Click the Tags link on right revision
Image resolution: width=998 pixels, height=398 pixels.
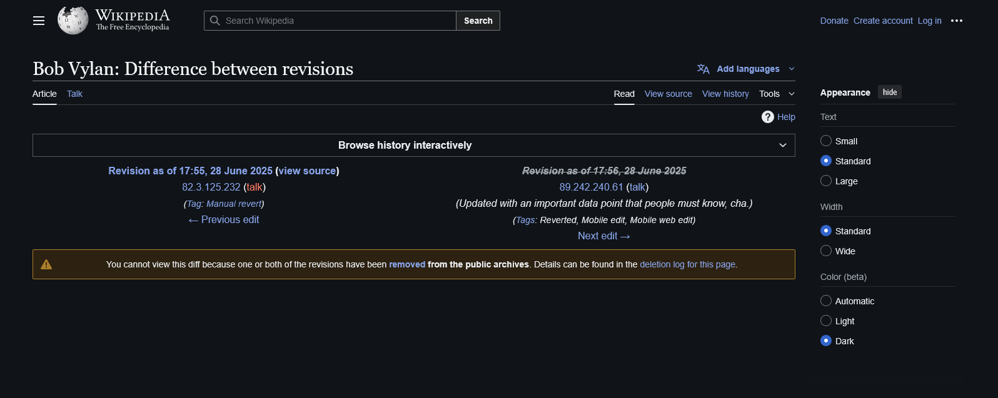pos(525,220)
